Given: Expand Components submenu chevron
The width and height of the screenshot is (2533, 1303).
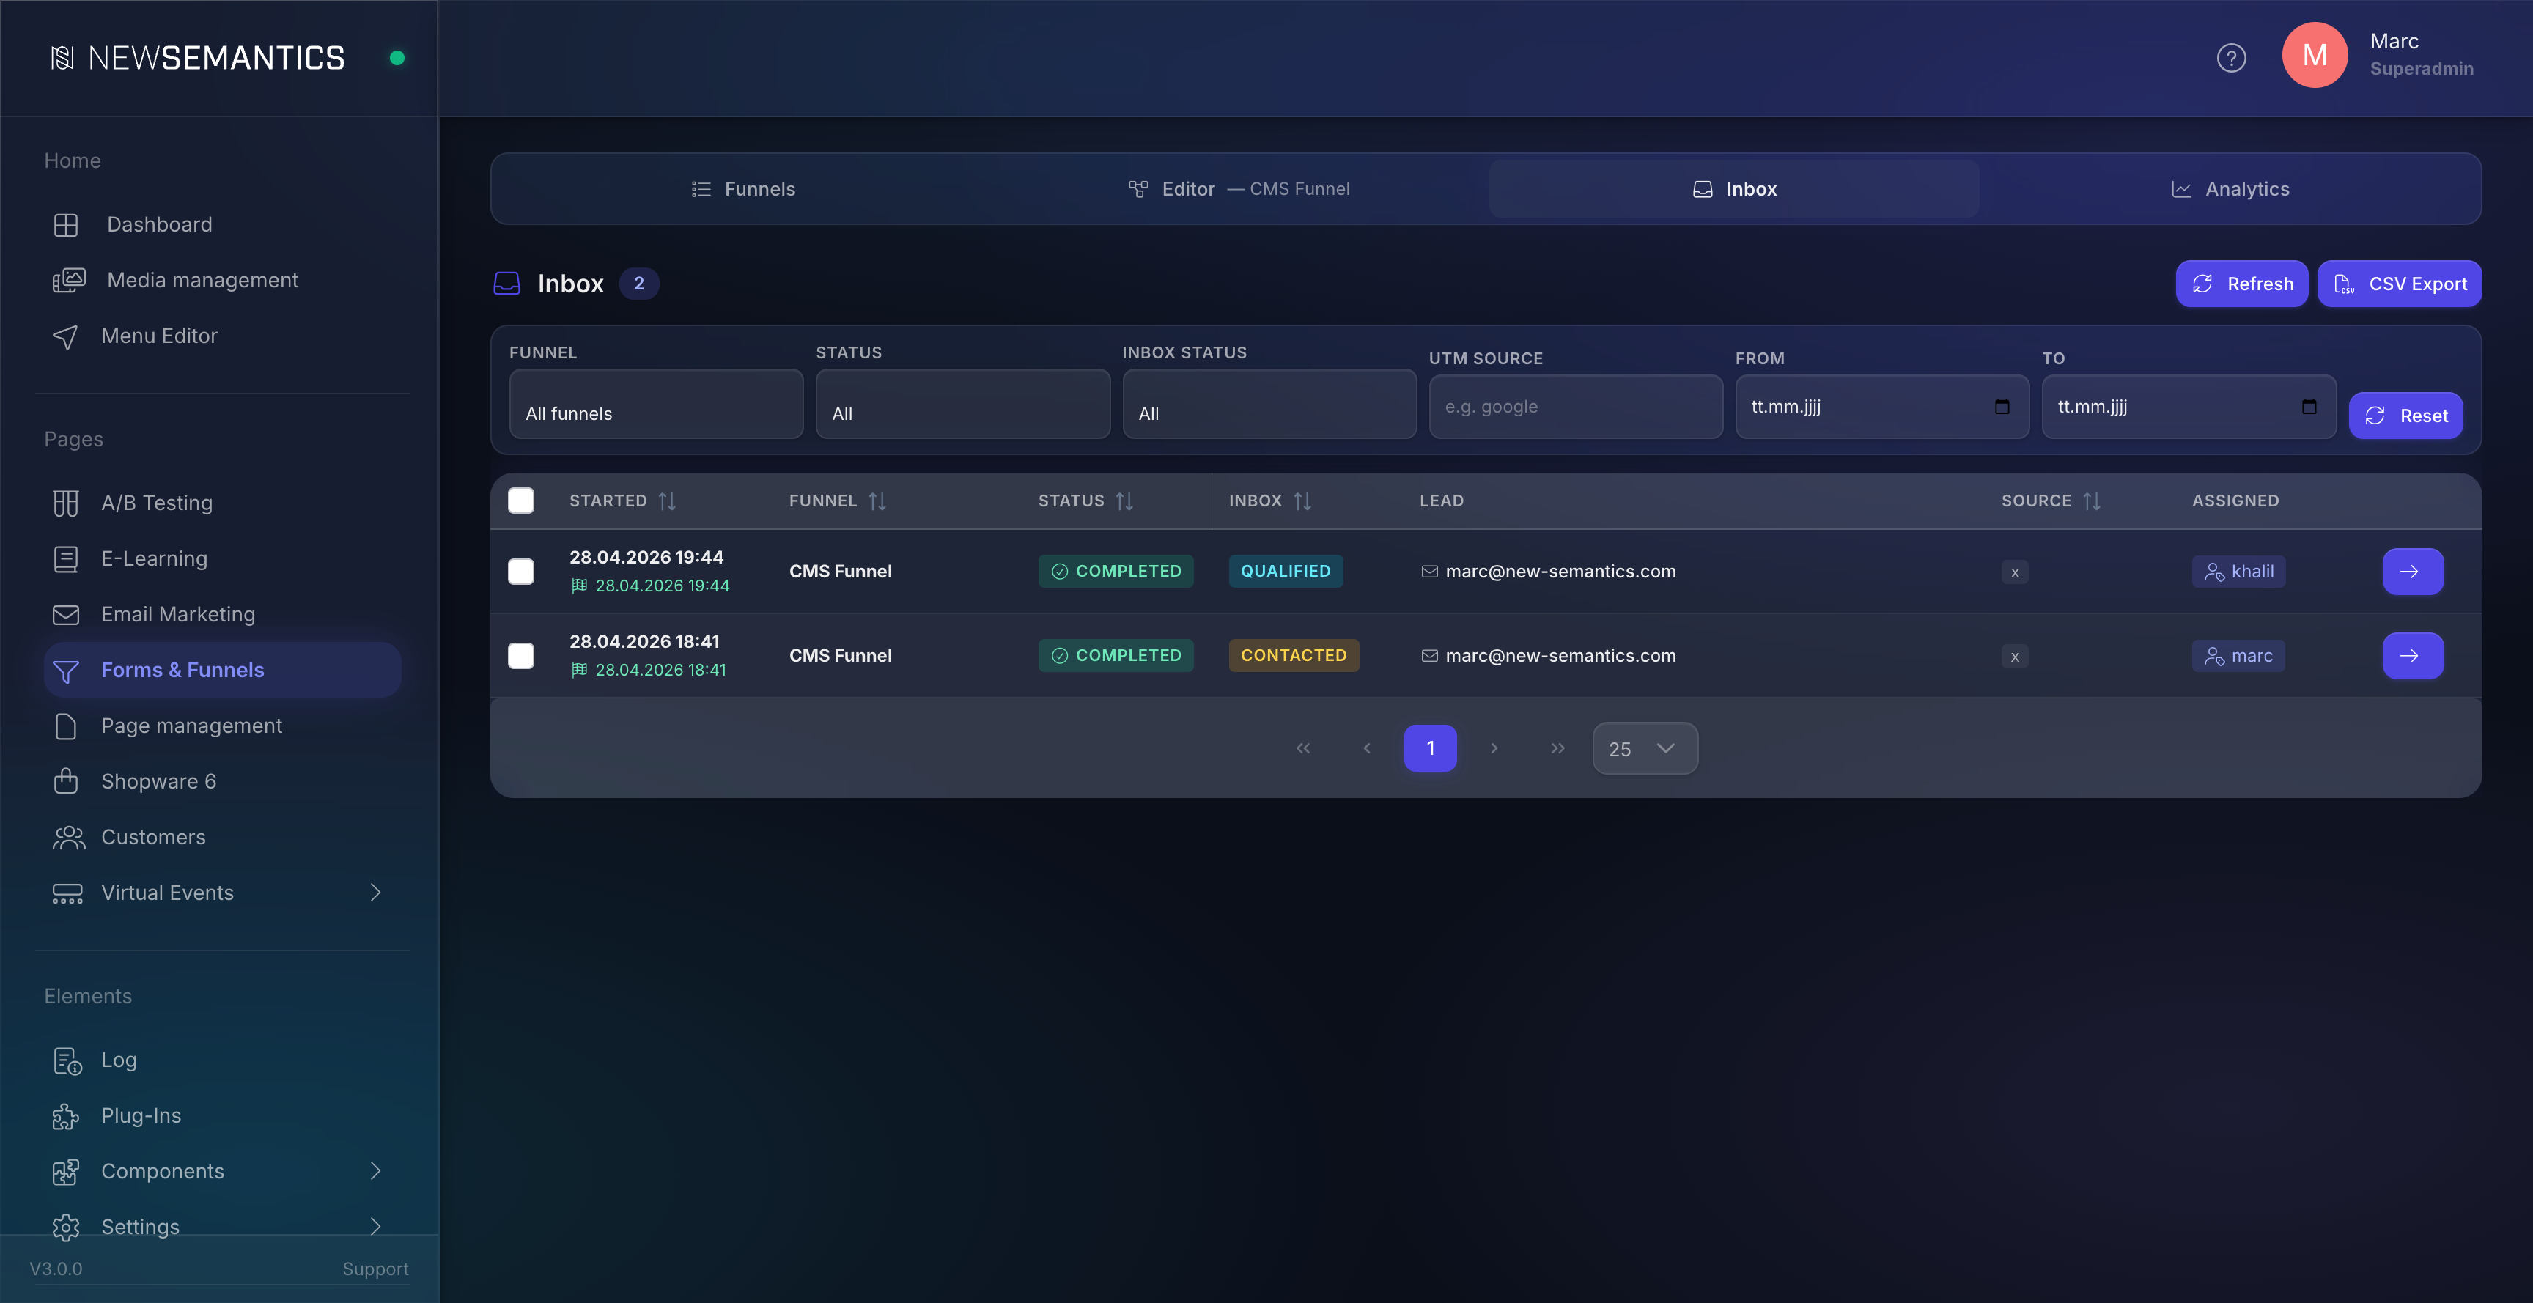Looking at the screenshot, I should click(375, 1171).
